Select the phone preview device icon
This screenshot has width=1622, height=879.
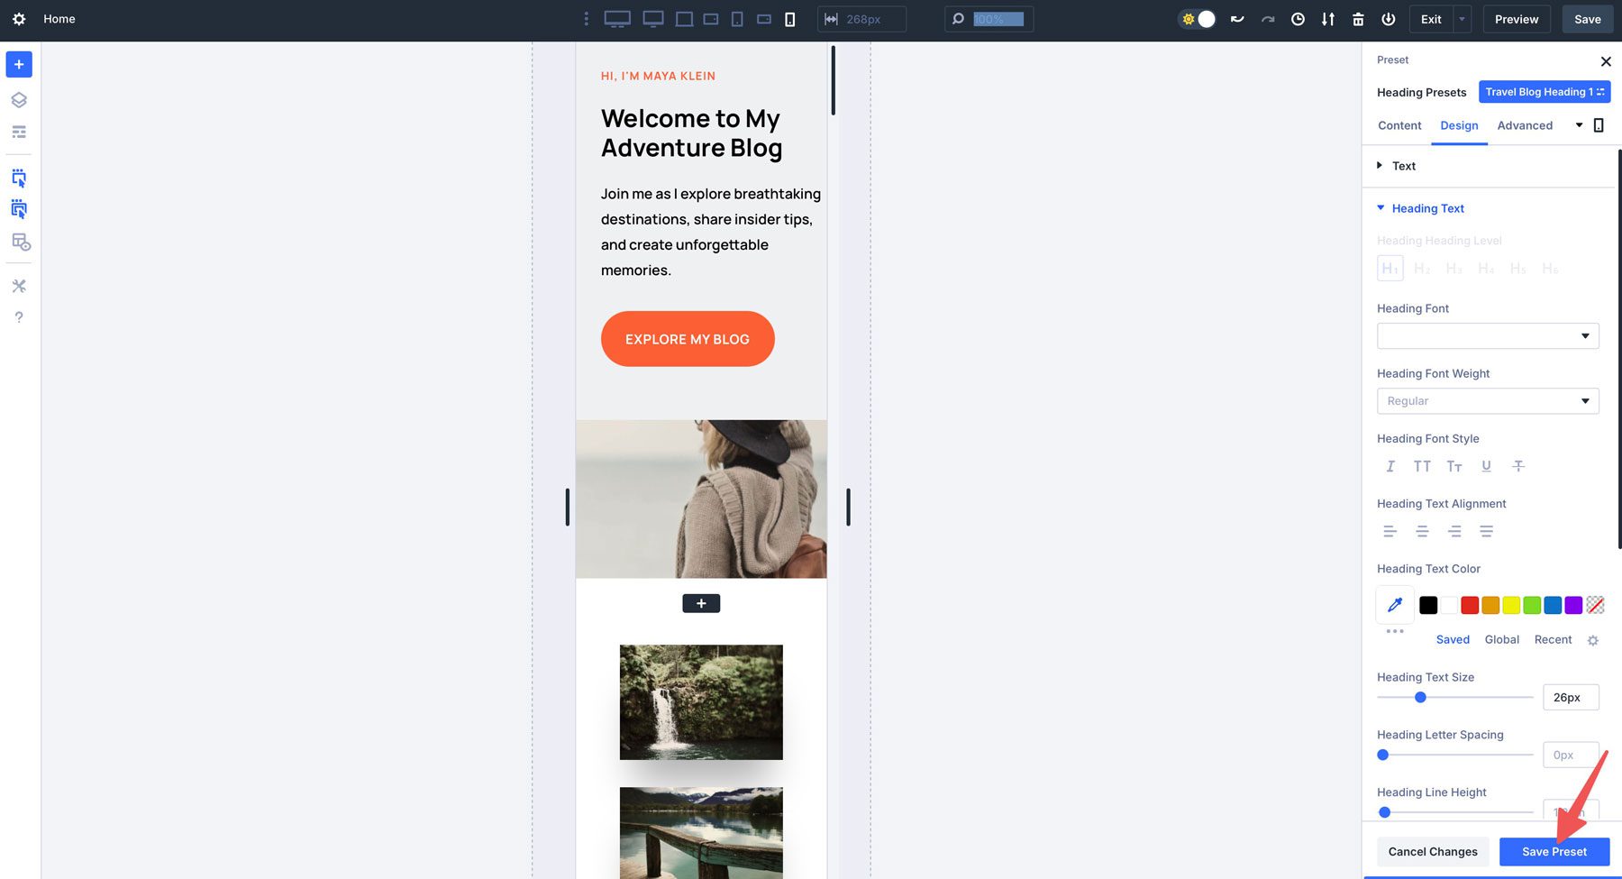(788, 19)
